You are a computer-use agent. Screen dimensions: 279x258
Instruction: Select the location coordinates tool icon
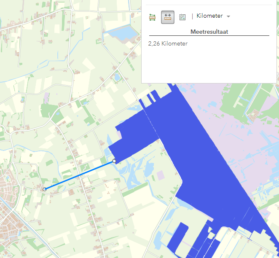click(182, 17)
